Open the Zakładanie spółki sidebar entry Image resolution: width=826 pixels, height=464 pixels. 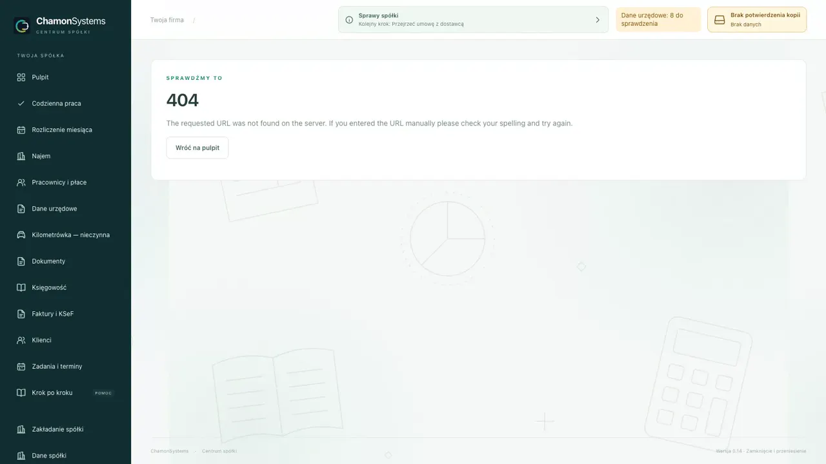pyautogui.click(x=66, y=429)
